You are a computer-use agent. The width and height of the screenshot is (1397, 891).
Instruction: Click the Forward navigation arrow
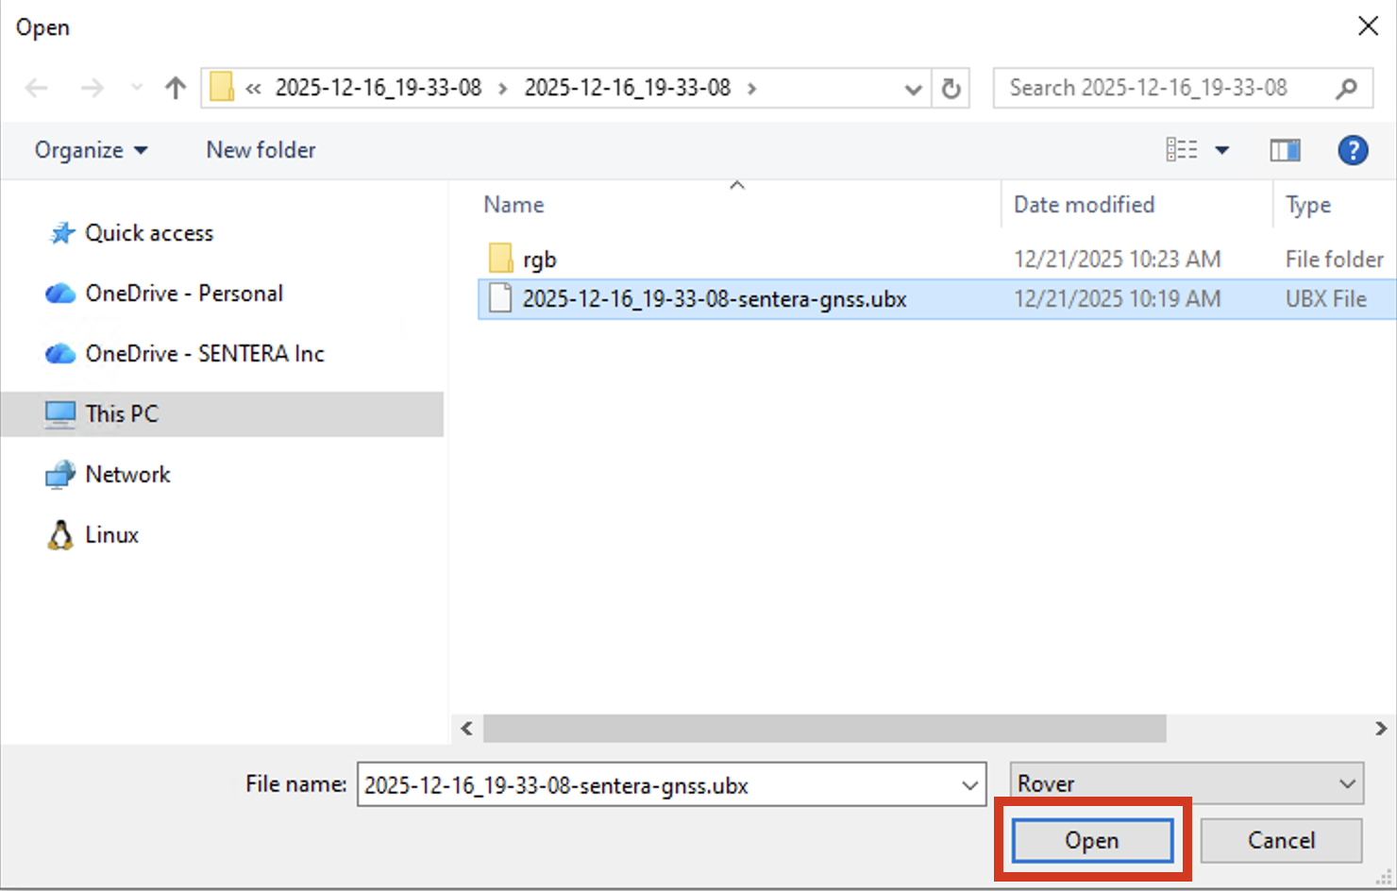point(92,89)
